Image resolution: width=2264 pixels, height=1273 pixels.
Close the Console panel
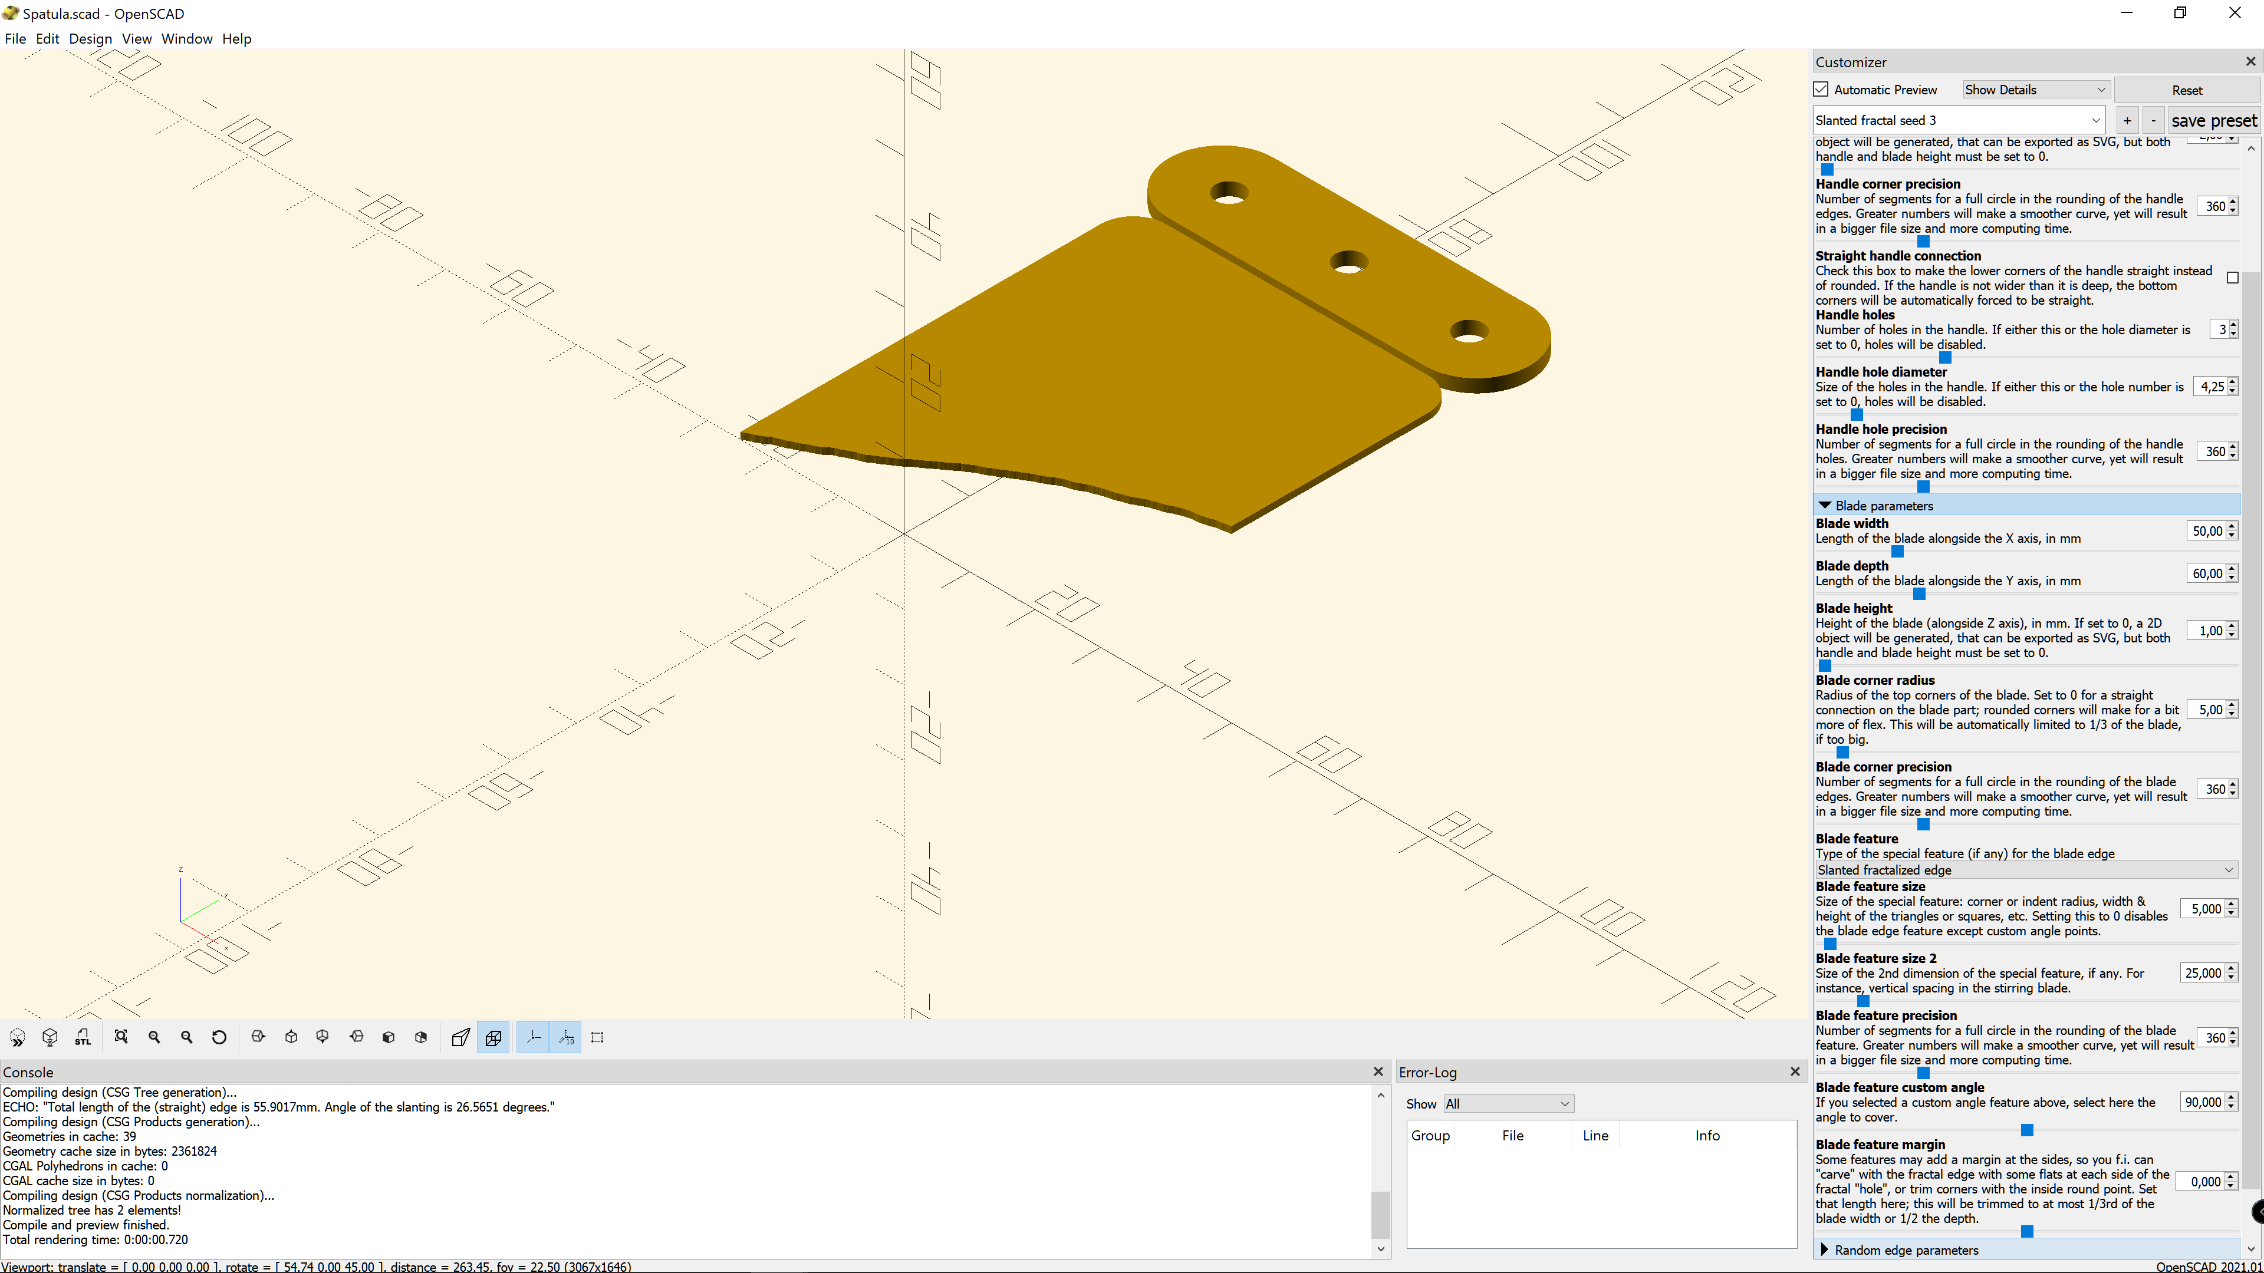(x=1378, y=1072)
